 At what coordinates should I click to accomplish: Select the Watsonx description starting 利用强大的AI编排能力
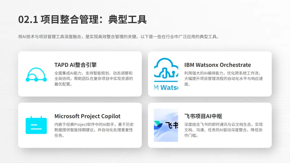pos(223,79)
